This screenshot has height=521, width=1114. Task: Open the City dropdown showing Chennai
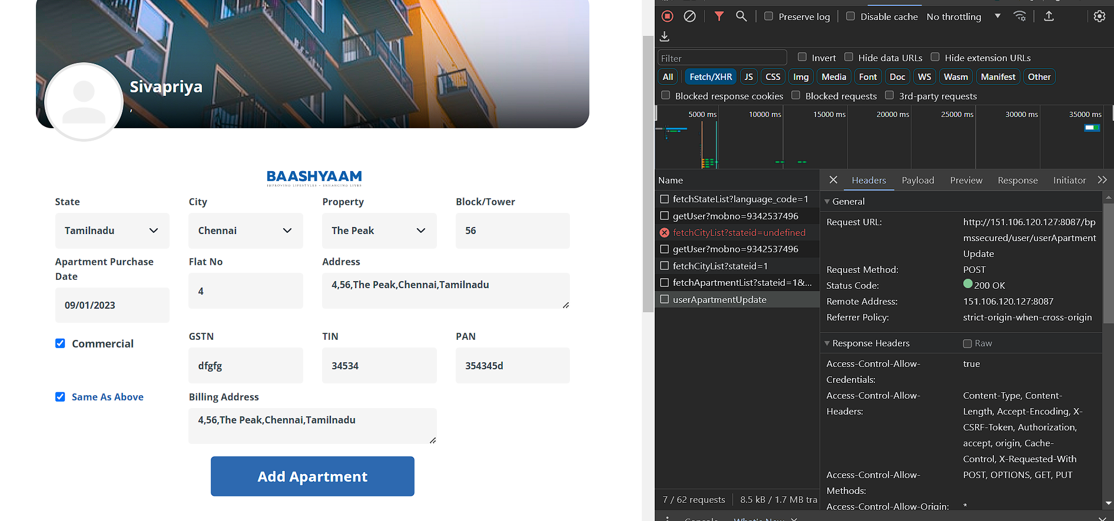246,231
